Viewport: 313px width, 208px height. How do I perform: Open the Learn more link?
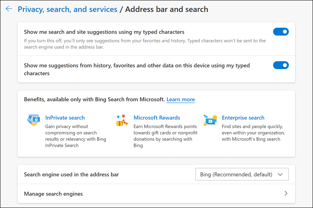tap(181, 100)
